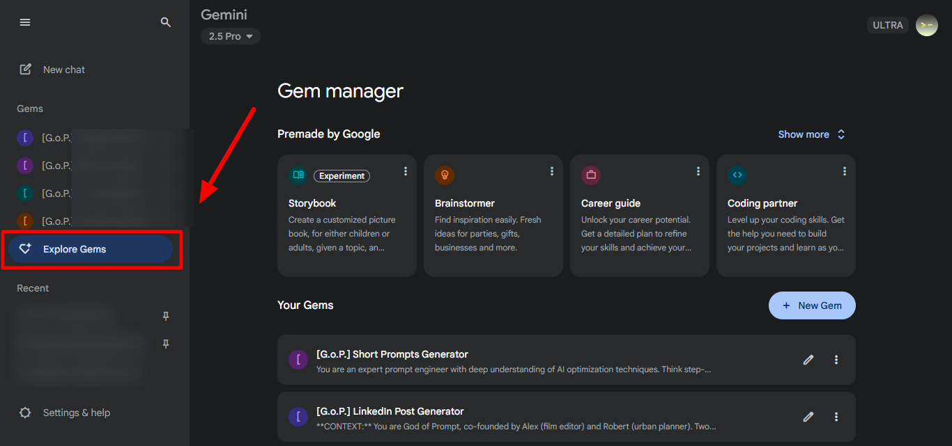
Task: Click the Career guide briefcase icon
Action: tap(590, 175)
